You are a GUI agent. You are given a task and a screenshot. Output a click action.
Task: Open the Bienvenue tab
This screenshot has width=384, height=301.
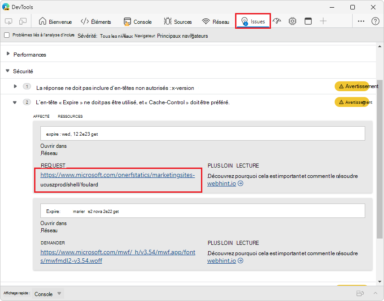point(55,22)
